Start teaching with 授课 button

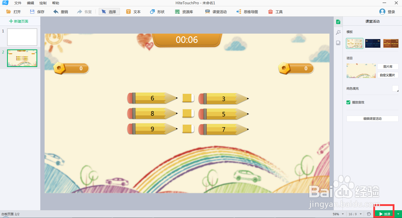pos(385,214)
